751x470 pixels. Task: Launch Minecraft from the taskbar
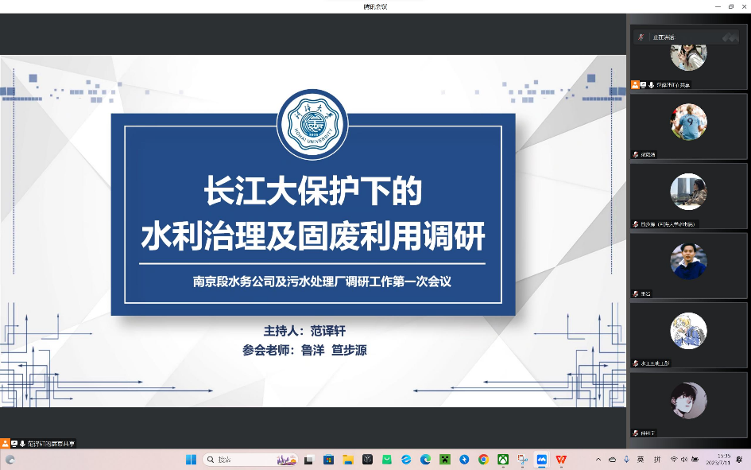tap(444, 460)
